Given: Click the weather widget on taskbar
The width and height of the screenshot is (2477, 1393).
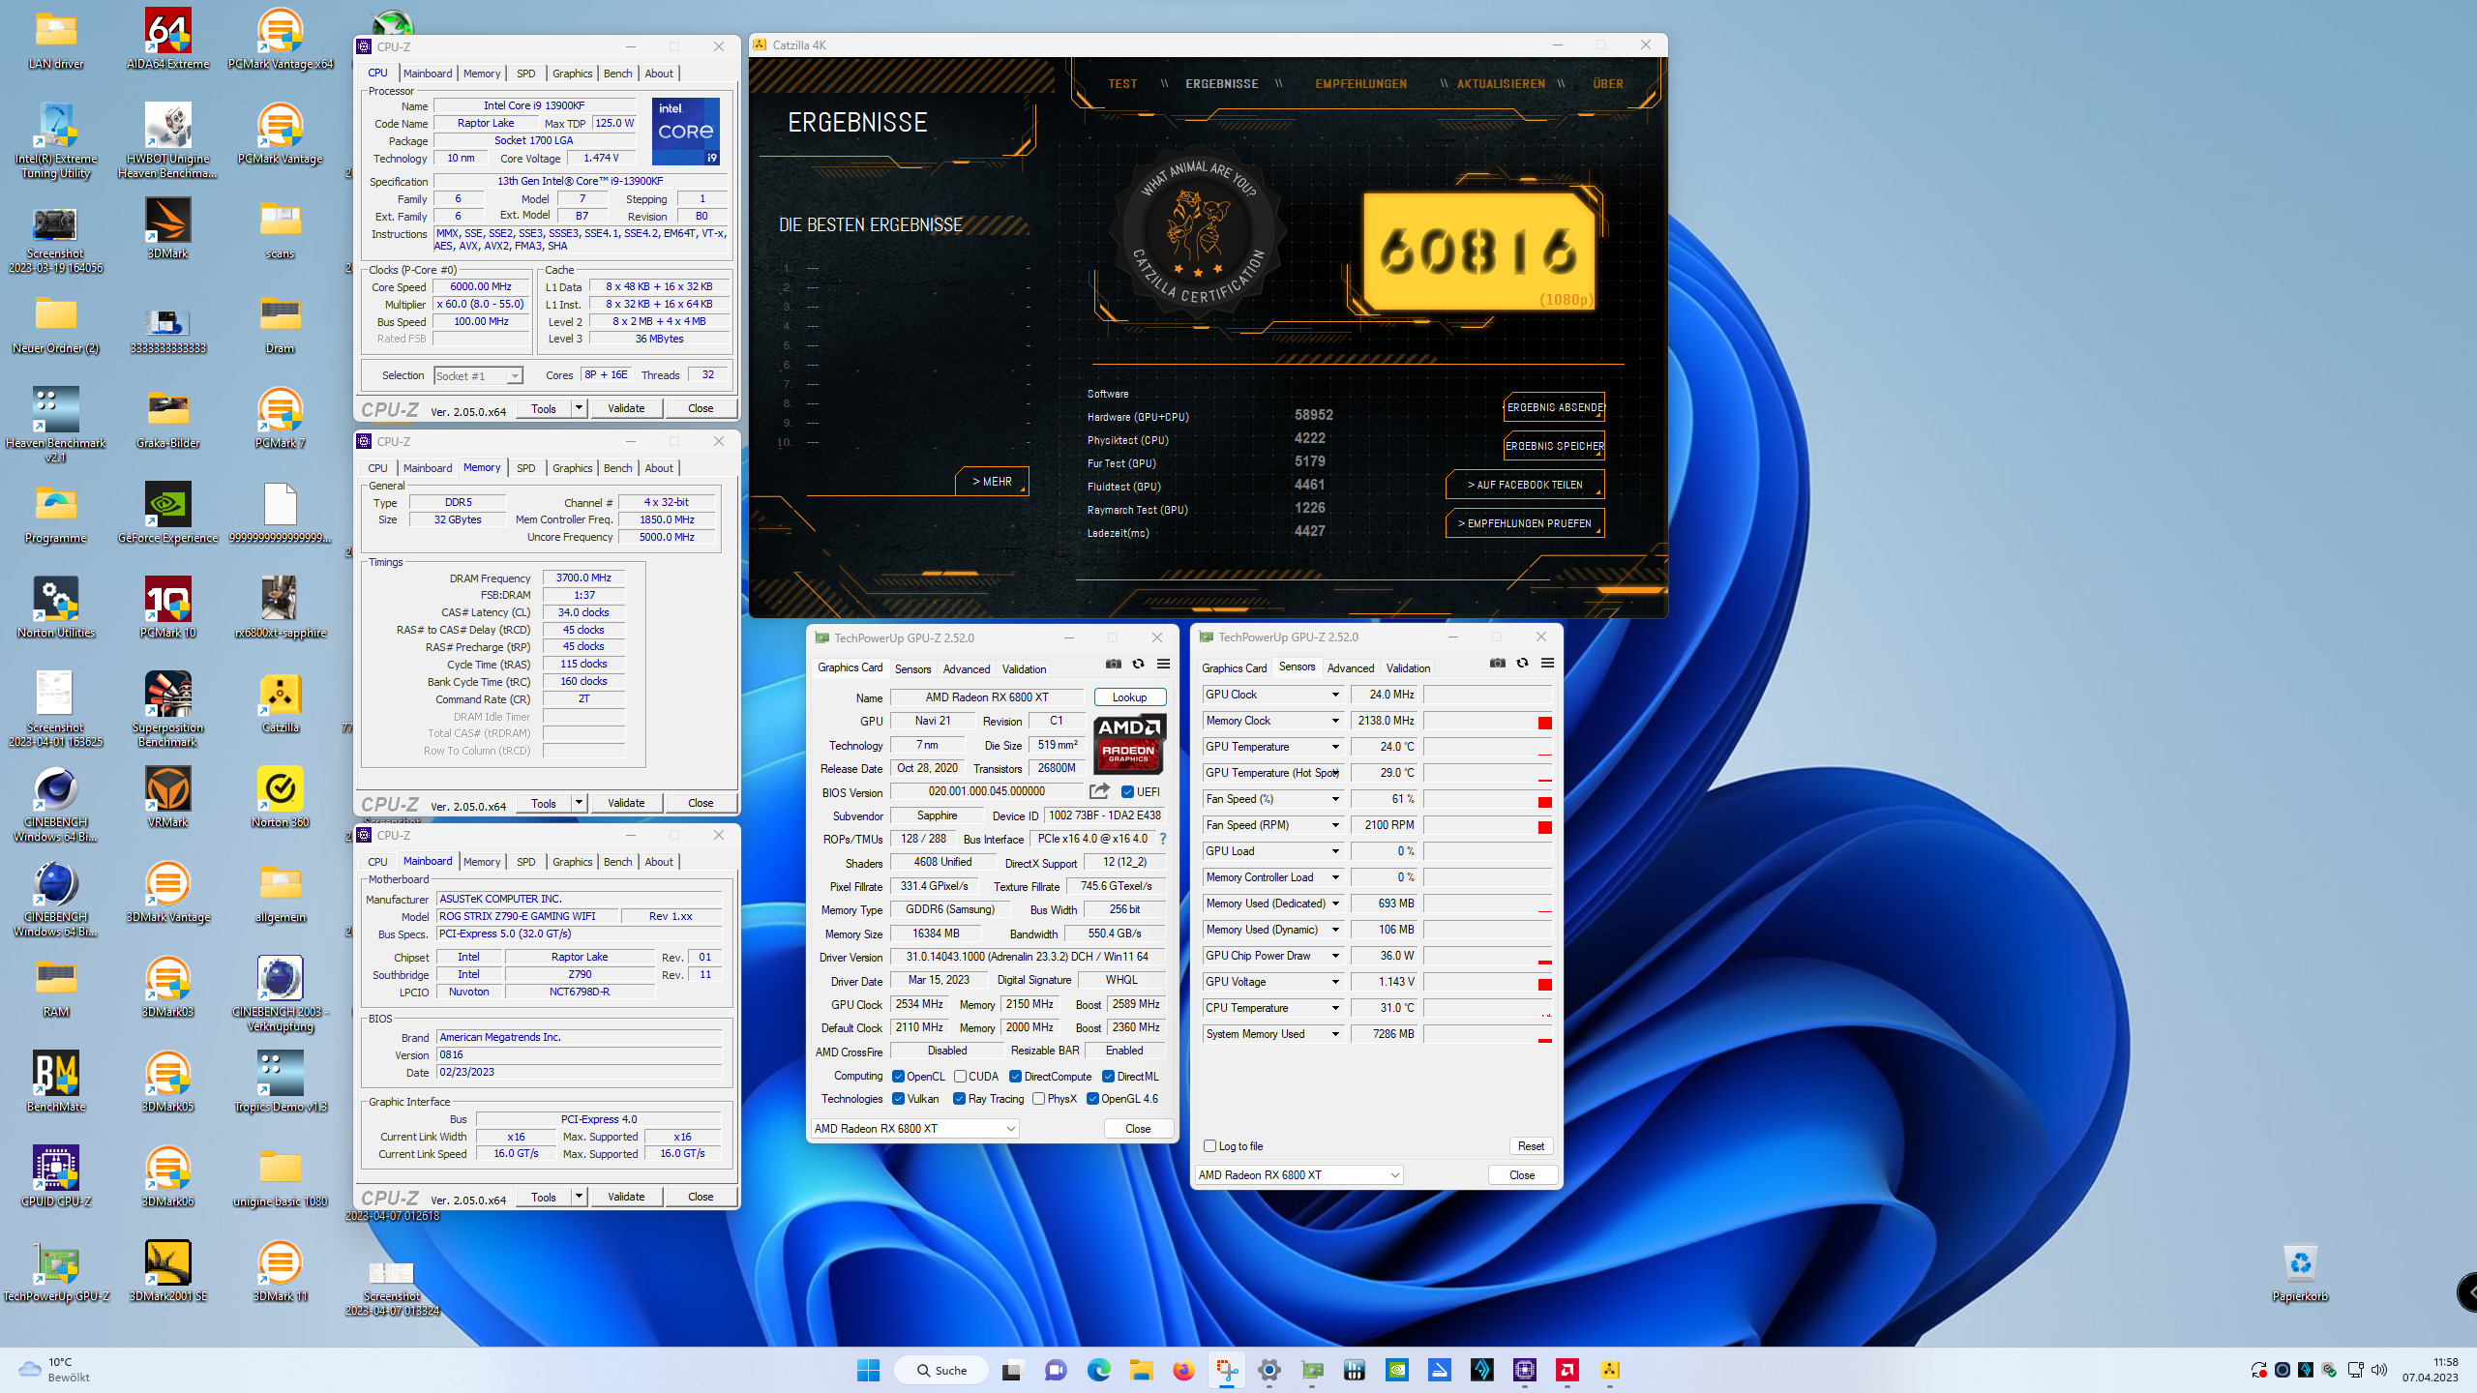Looking at the screenshot, I should [x=56, y=1370].
